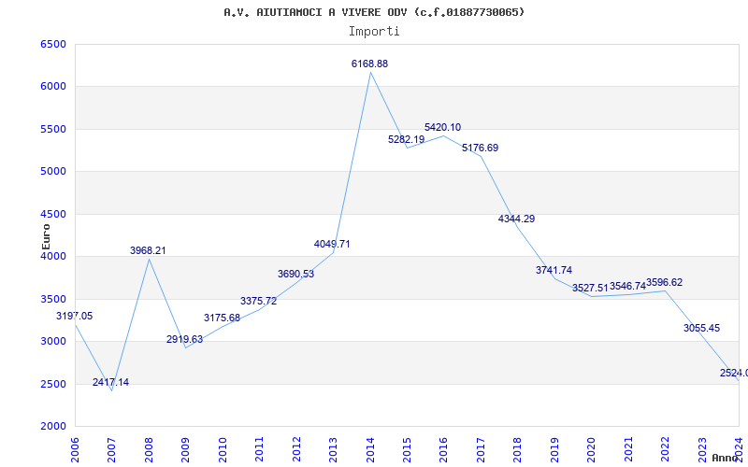Click the Importi subtitle
The image size is (748, 467).
[374, 32]
